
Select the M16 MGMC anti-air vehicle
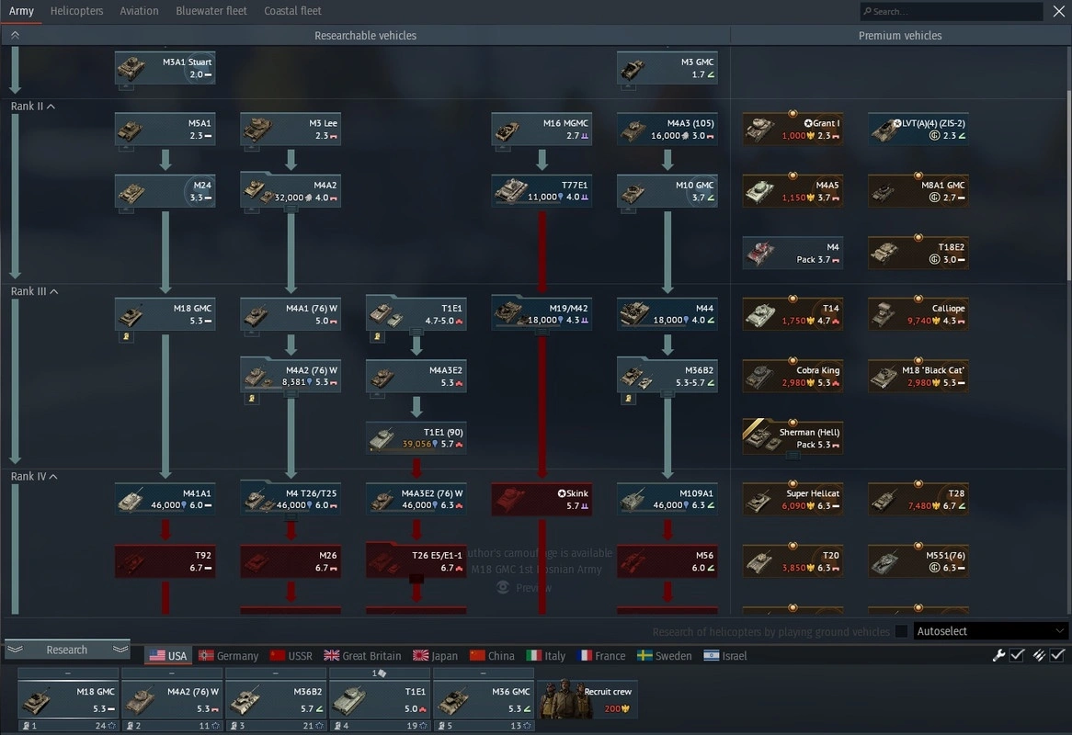(x=542, y=130)
